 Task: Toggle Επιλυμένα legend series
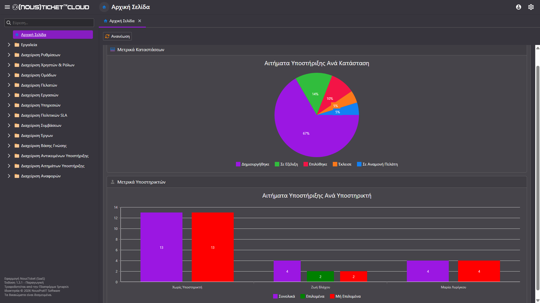313,296
